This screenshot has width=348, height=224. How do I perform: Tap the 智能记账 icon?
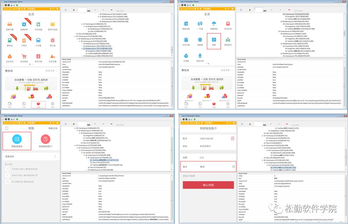186,24
